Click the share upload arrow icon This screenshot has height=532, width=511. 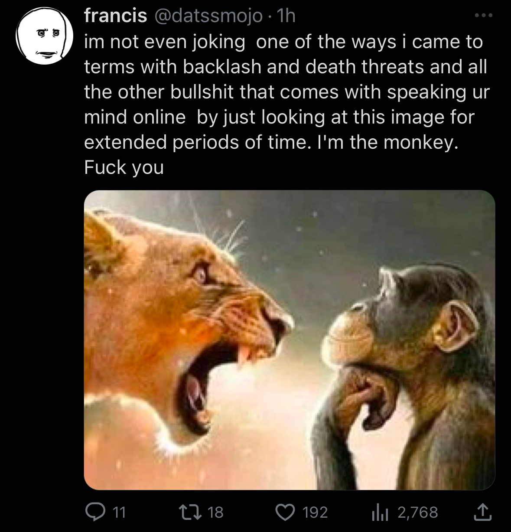[485, 512]
